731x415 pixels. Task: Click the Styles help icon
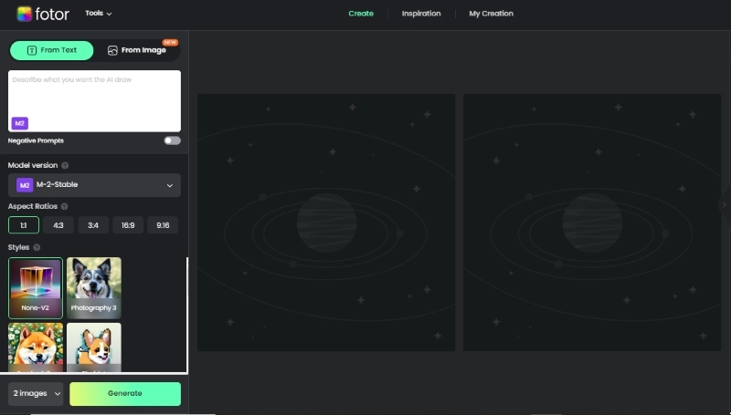tap(37, 247)
